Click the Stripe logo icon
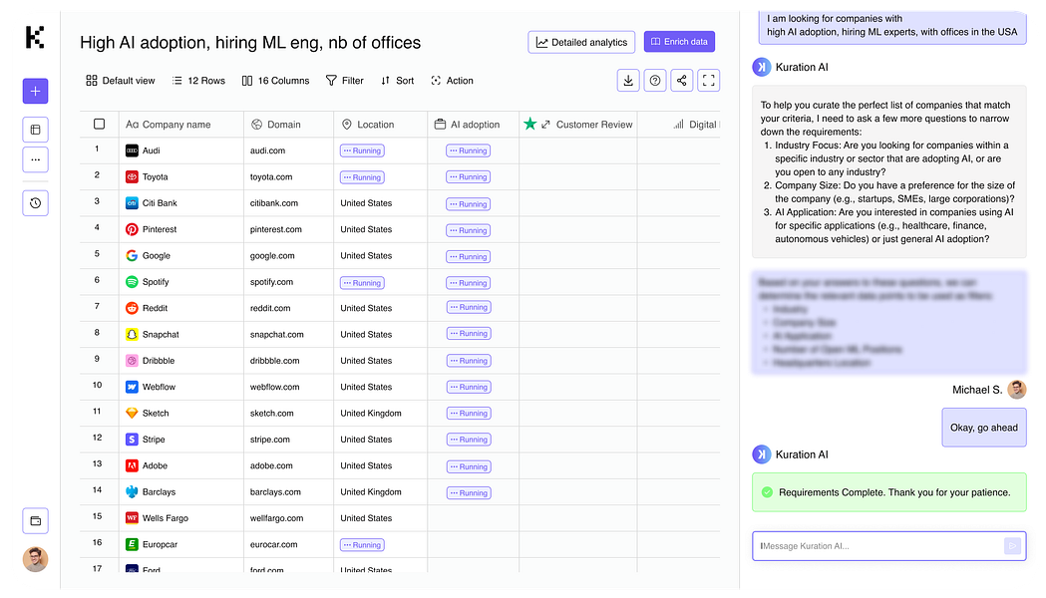The image size is (1046, 598). tap(132, 440)
